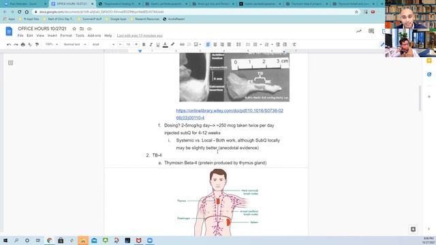Reload the page in Chrome
This screenshot has width=436, height=245.
click(20, 12)
